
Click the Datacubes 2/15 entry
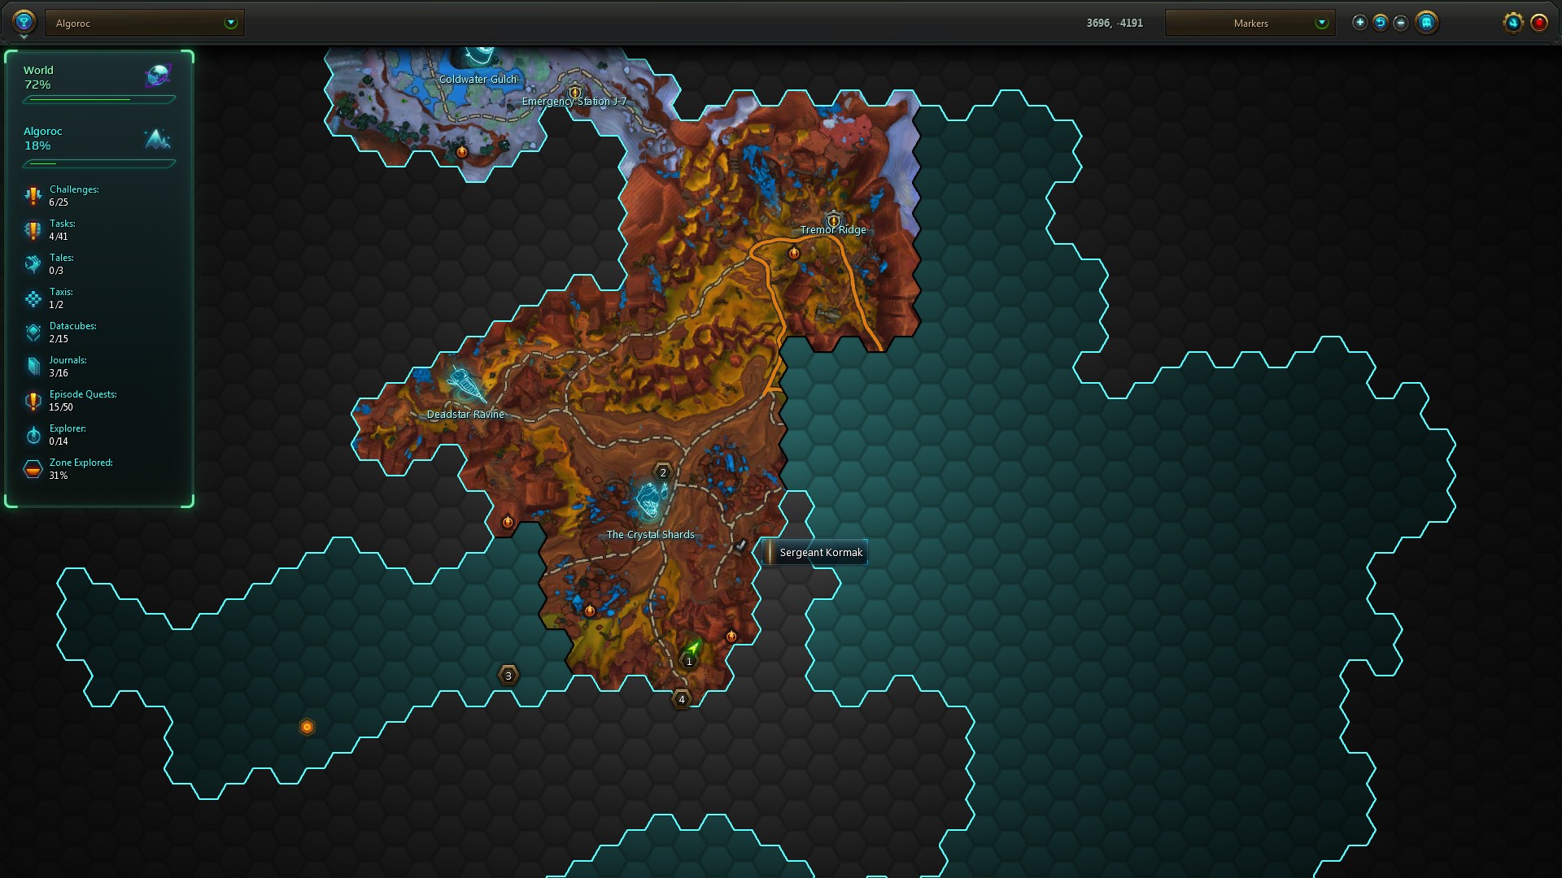coord(72,332)
